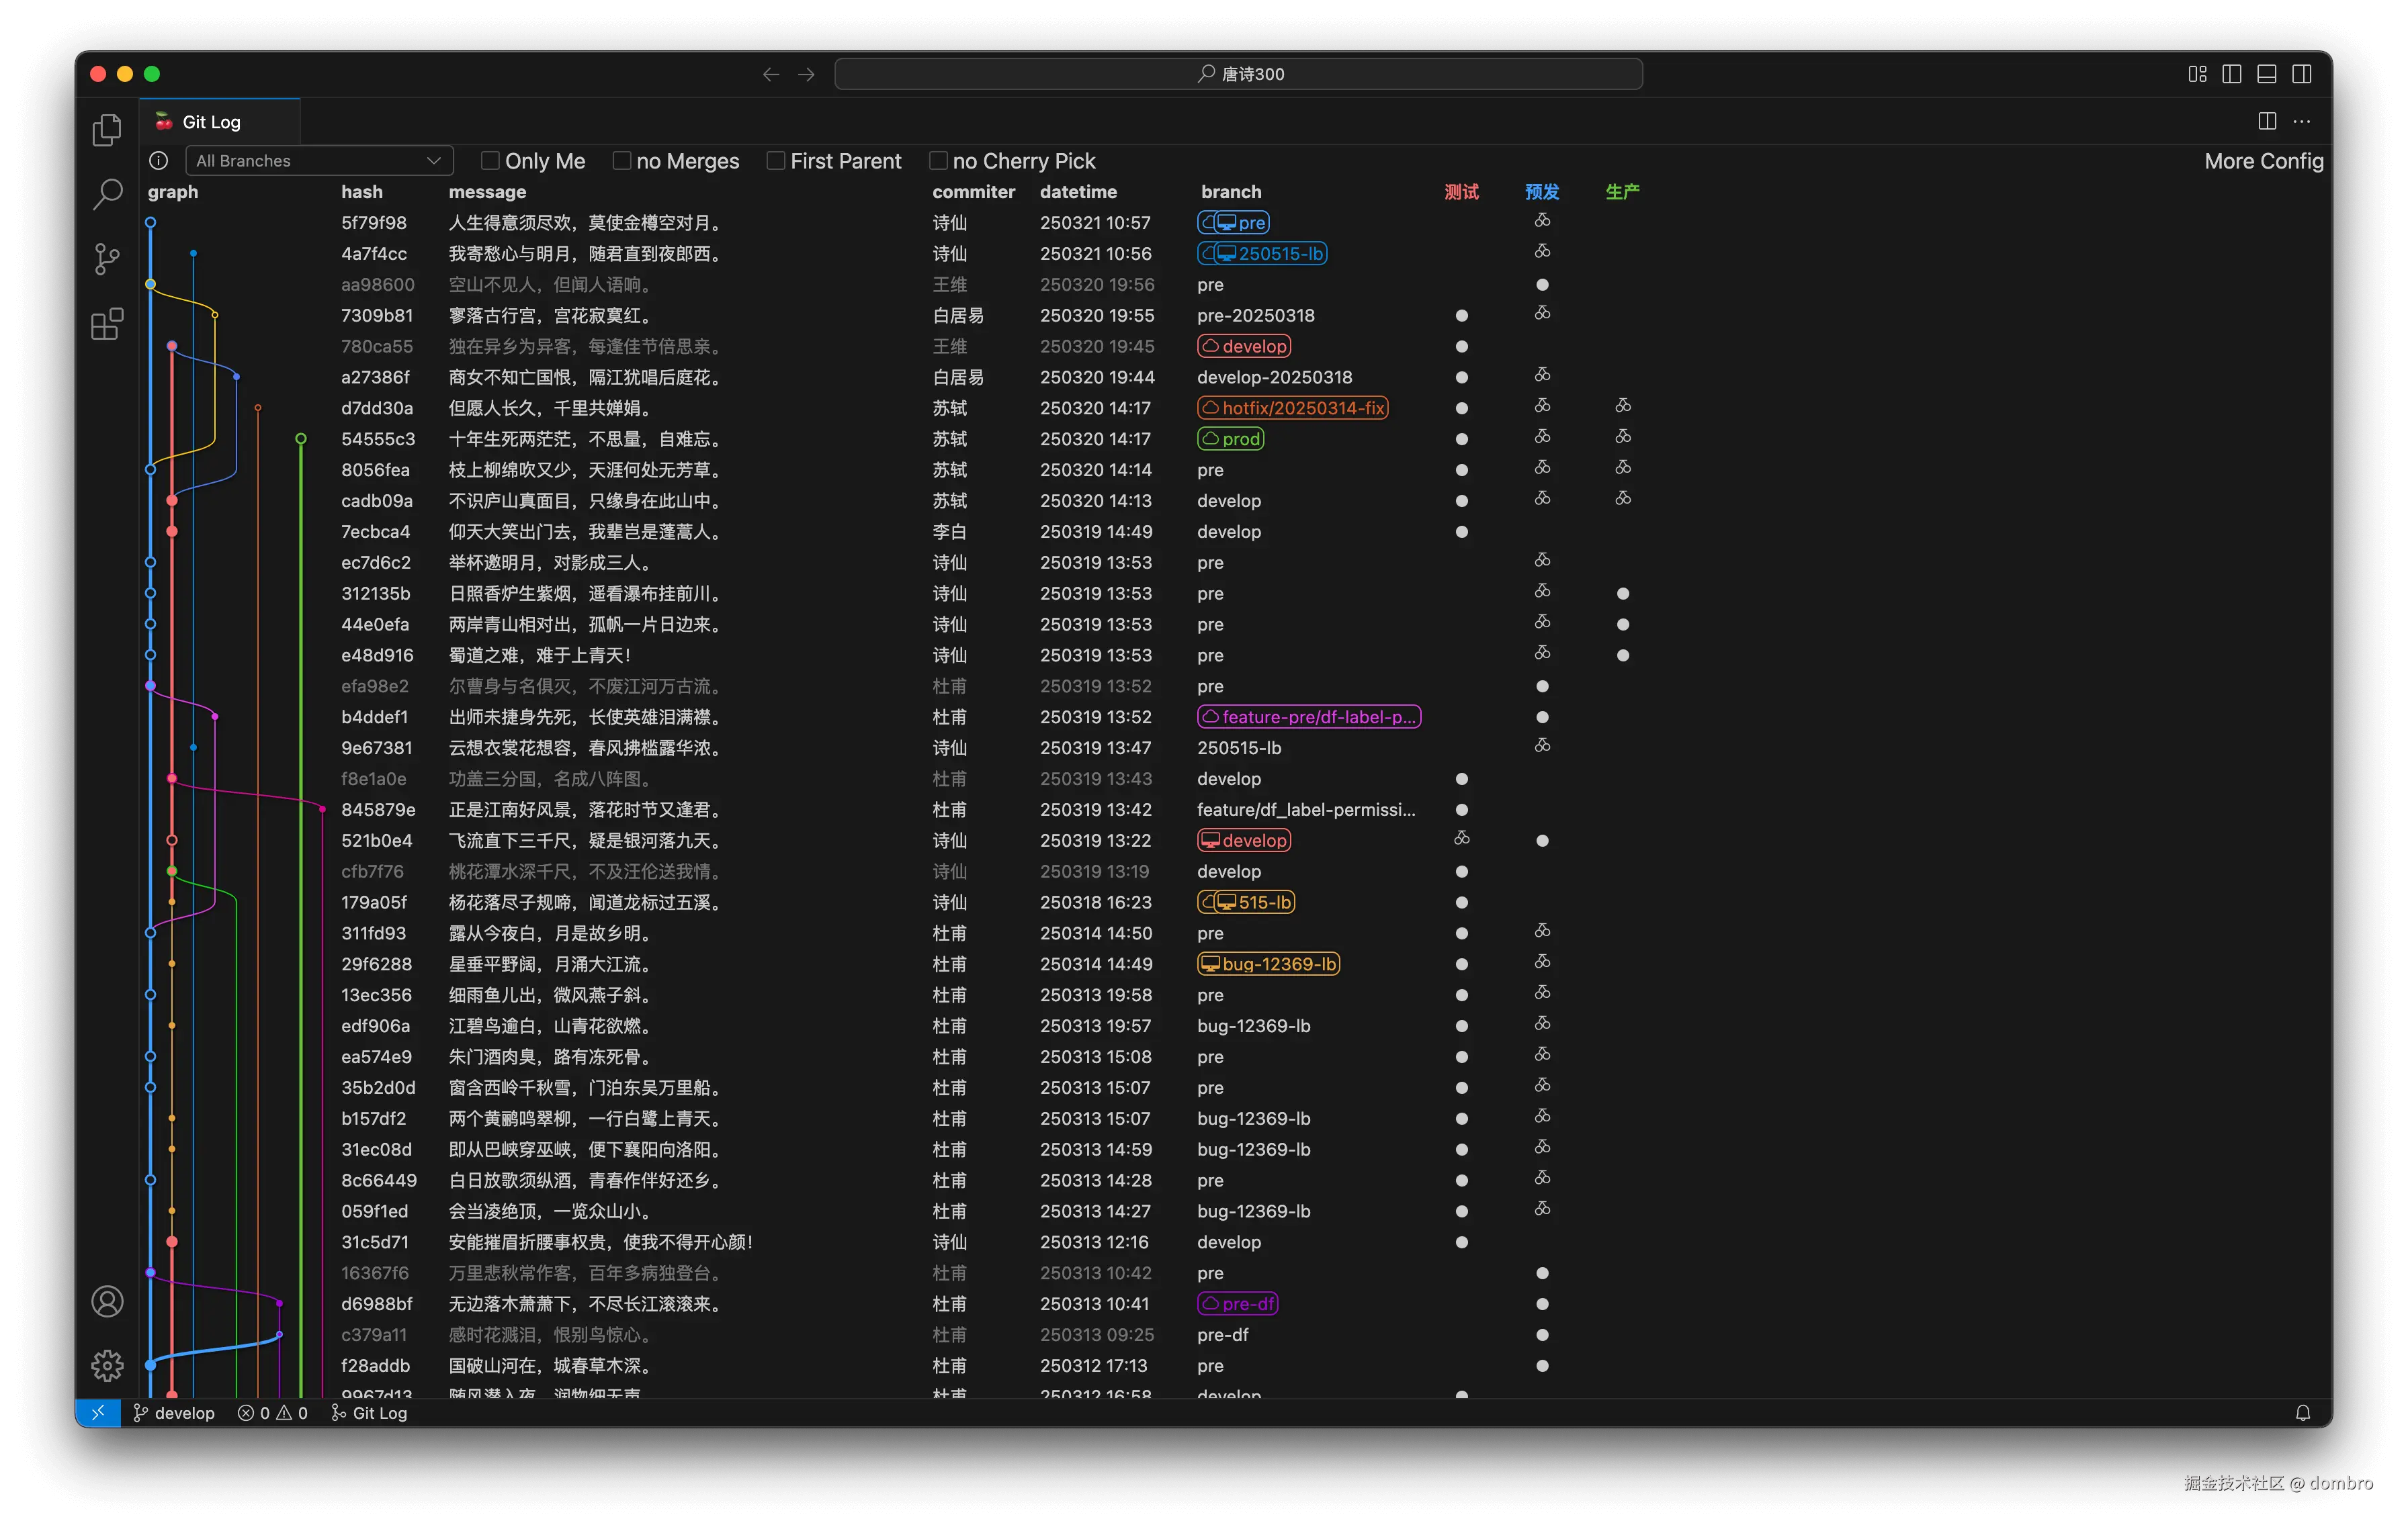This screenshot has width=2408, height=1527.
Task: Open the Search view in the activity bar
Action: pos(107,194)
